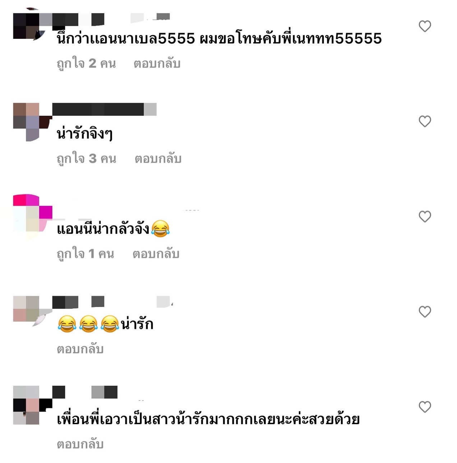Open the first commenter's profile picture

(29, 23)
